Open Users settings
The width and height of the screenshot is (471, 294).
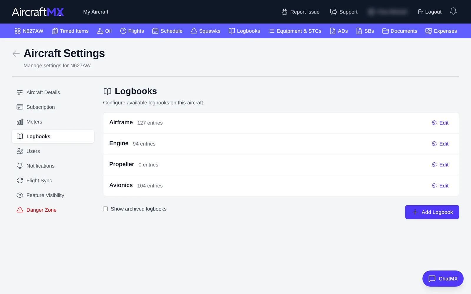pyautogui.click(x=53, y=151)
